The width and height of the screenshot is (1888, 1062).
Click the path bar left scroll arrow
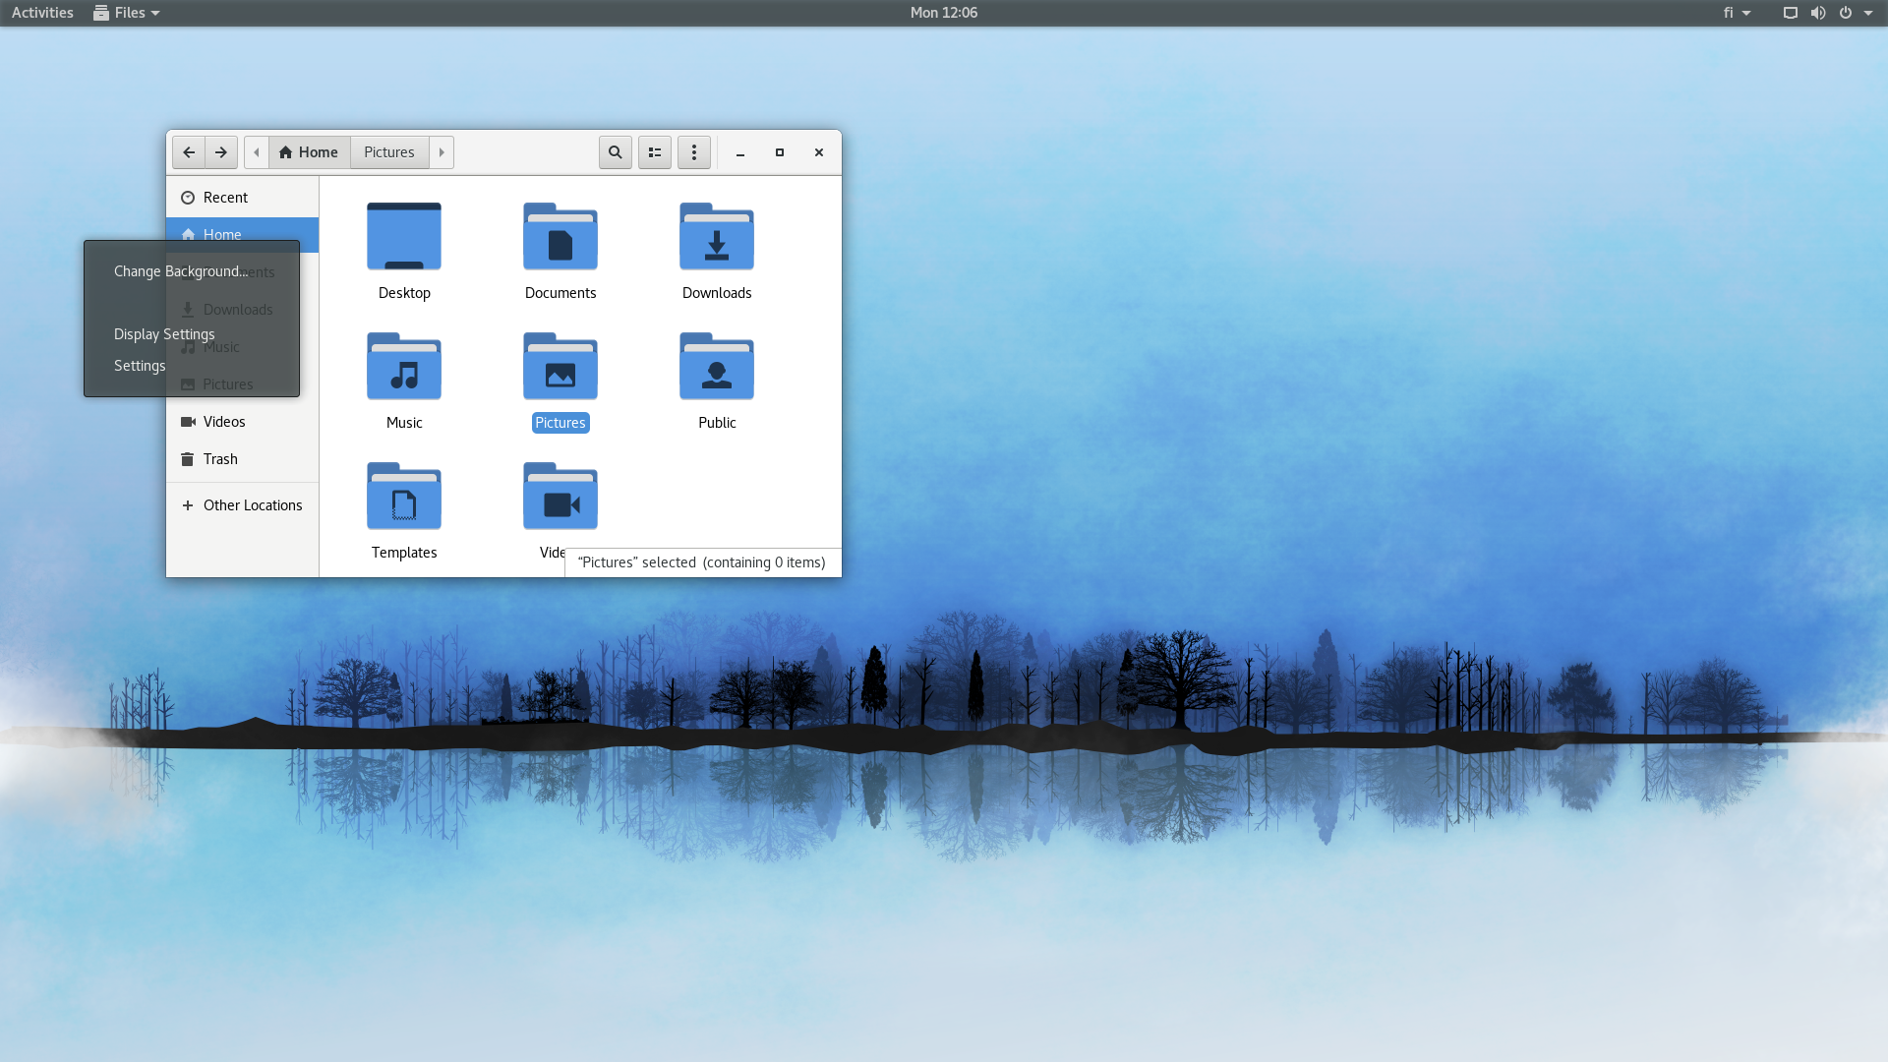tap(257, 152)
